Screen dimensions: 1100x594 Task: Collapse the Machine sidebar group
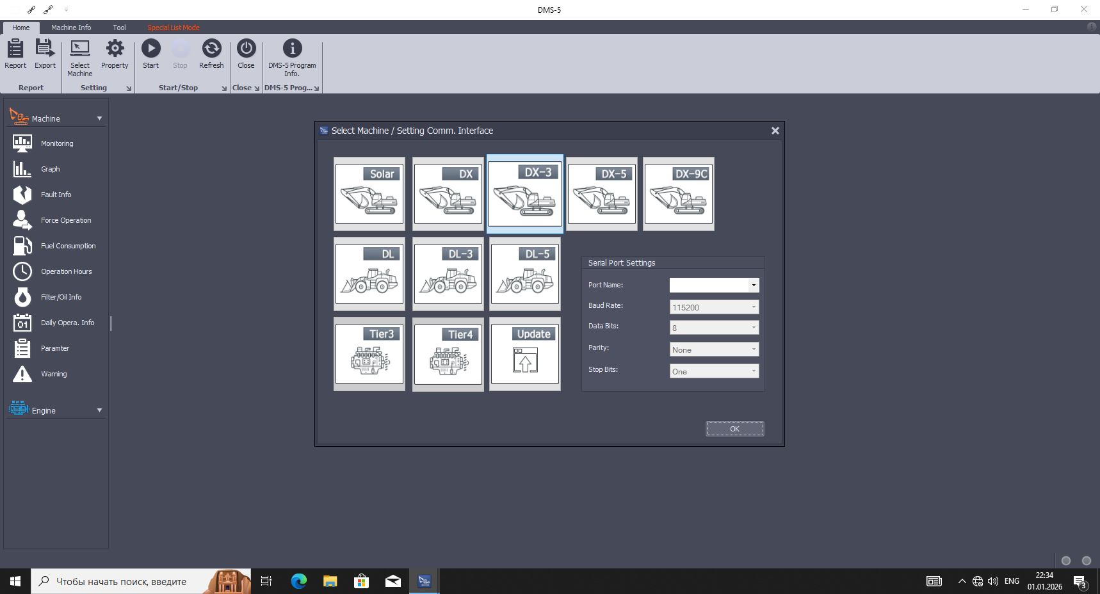click(99, 118)
